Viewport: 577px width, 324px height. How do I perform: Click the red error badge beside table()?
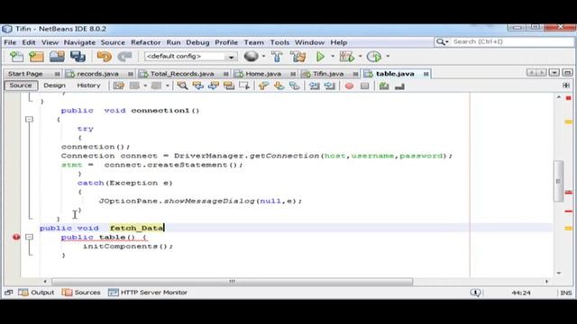coord(16,237)
